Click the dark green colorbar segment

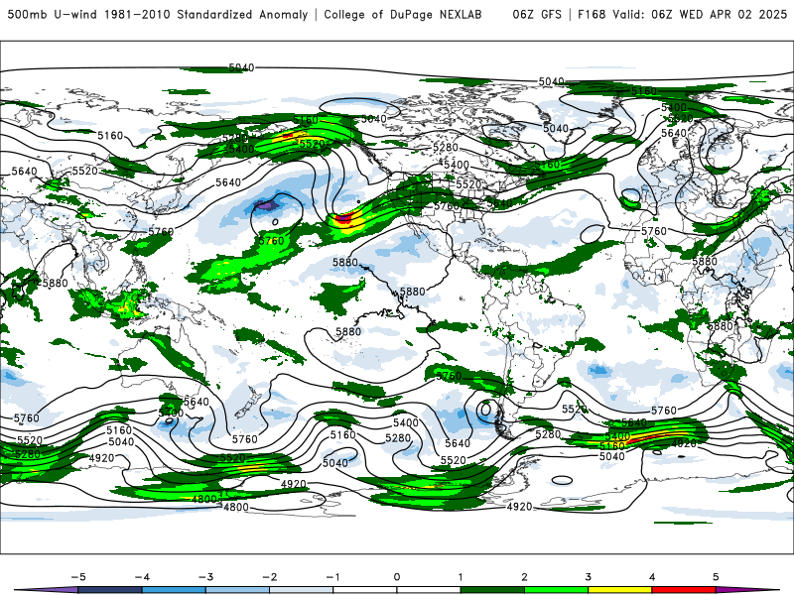pos(492,590)
